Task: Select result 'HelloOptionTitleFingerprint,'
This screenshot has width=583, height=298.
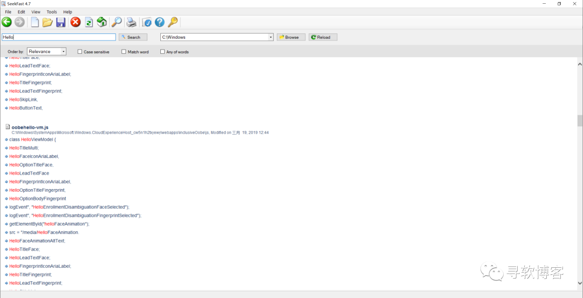Action: [38, 190]
